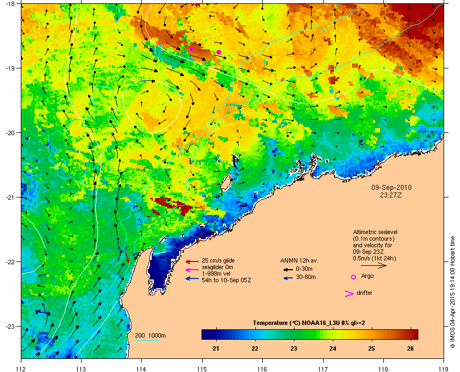Click the dark red end of the temperature colorbar

(414, 334)
